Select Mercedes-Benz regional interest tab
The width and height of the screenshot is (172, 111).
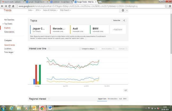click(x=112, y=99)
